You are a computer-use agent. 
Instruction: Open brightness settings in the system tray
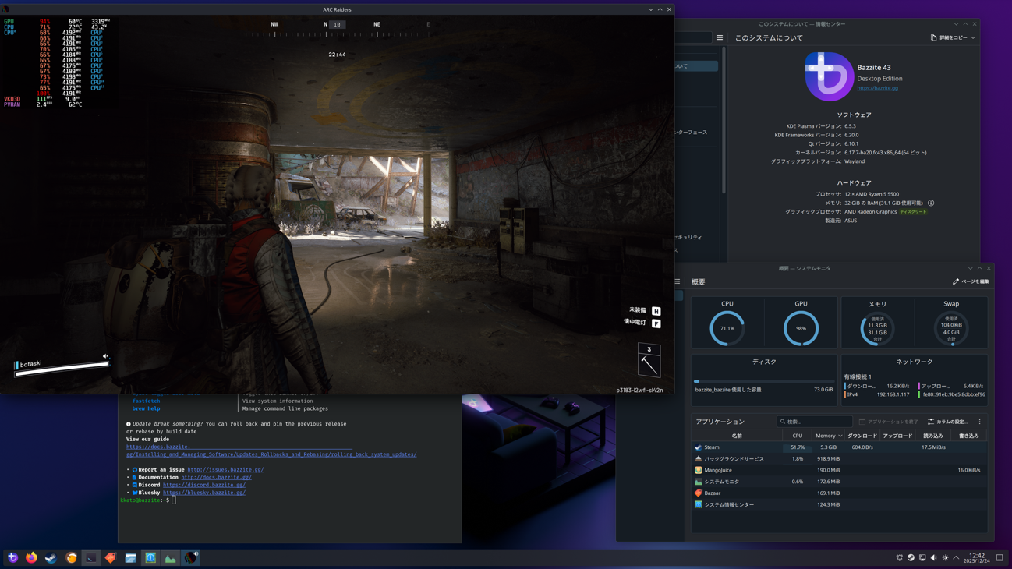coord(946,558)
